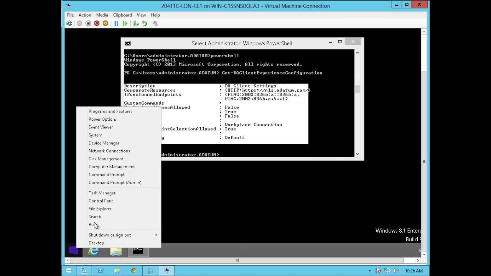Click the network status tray icon
Screen dimensions: 491x276
[x=387, y=271]
